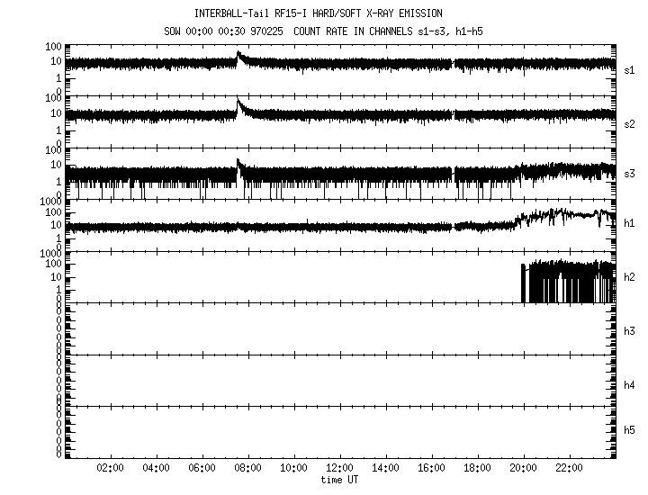Click the s3 channel label
This screenshot has width=648, height=495.
[630, 174]
